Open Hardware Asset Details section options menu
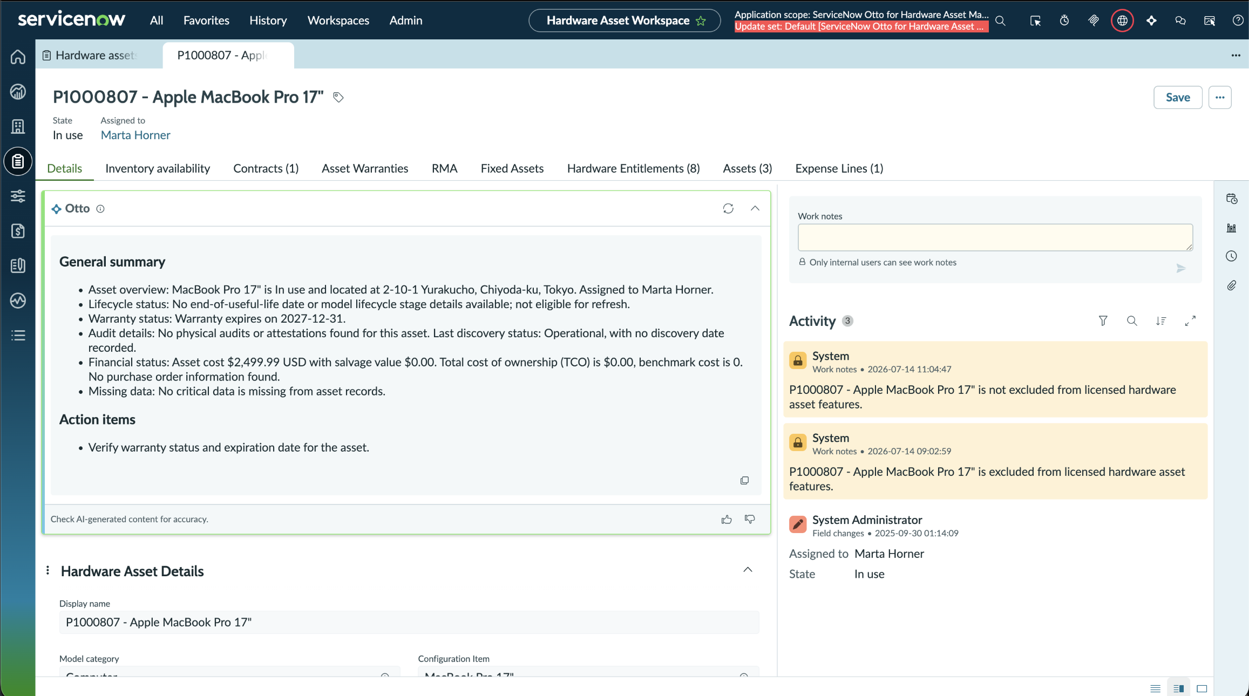The image size is (1249, 696). [47, 570]
